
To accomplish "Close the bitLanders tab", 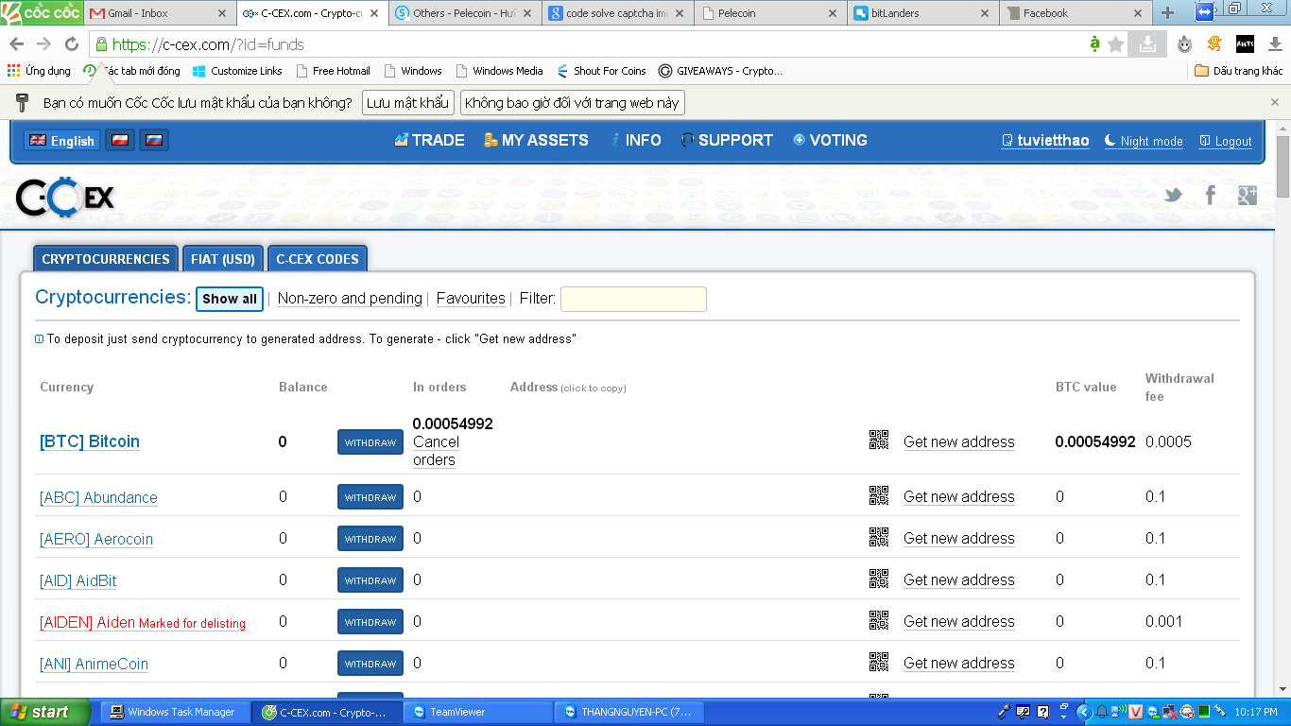I will [x=985, y=13].
